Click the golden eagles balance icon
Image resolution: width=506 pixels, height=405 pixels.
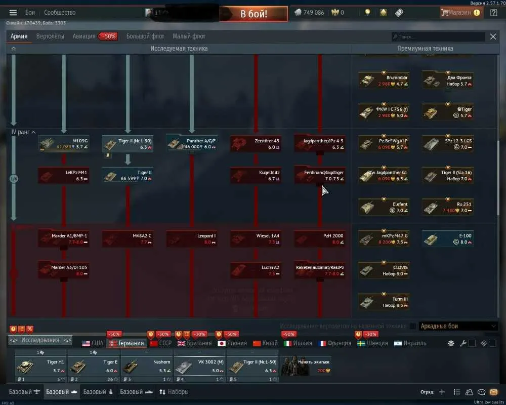(335, 13)
